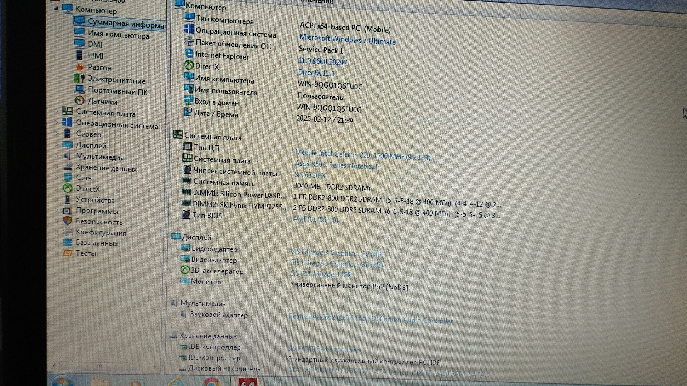Viewport: 687px width, 386px height.
Task: Select DIMM2: SK hynix row
Action: (341, 210)
